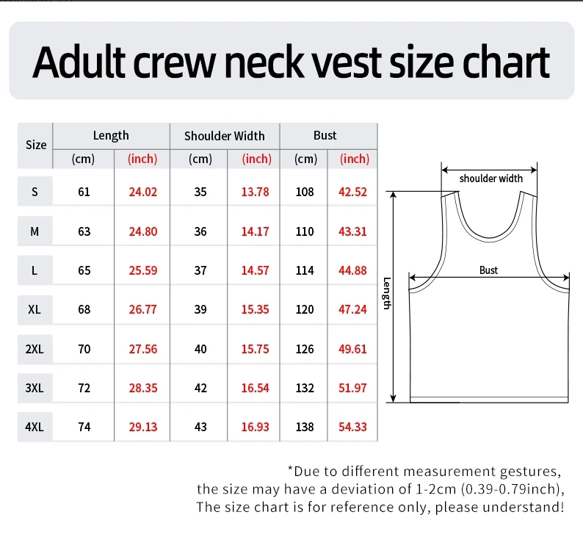Click the XL size row label
583x537 pixels.
click(35, 310)
